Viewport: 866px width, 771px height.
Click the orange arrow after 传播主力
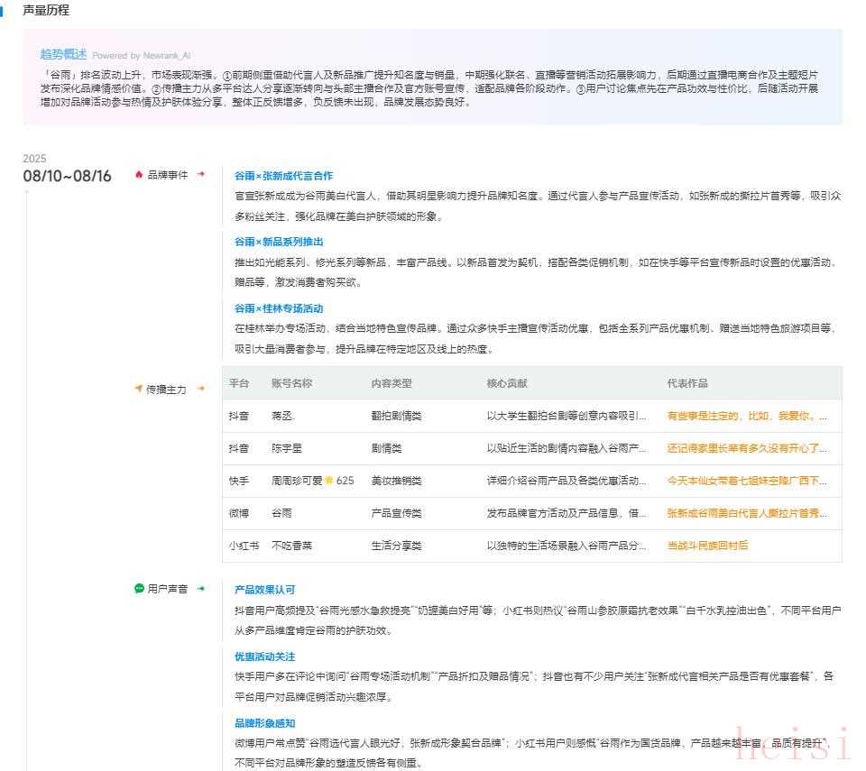[201, 389]
